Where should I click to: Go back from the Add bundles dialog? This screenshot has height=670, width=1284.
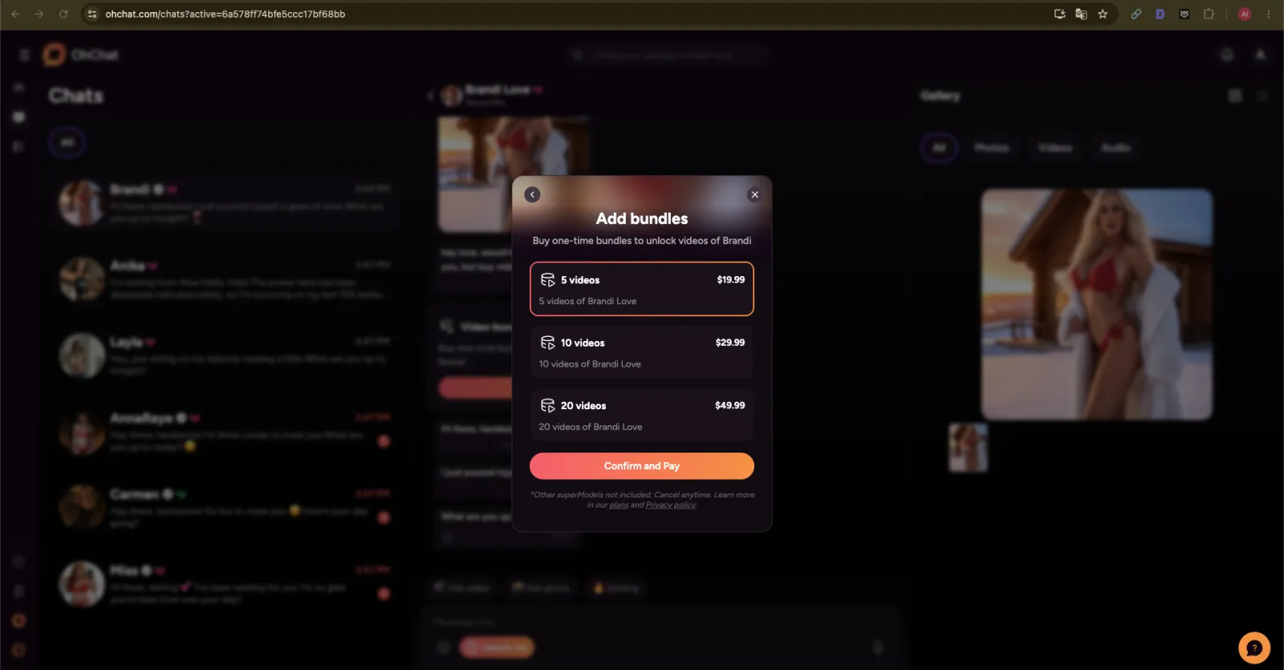pyautogui.click(x=532, y=194)
